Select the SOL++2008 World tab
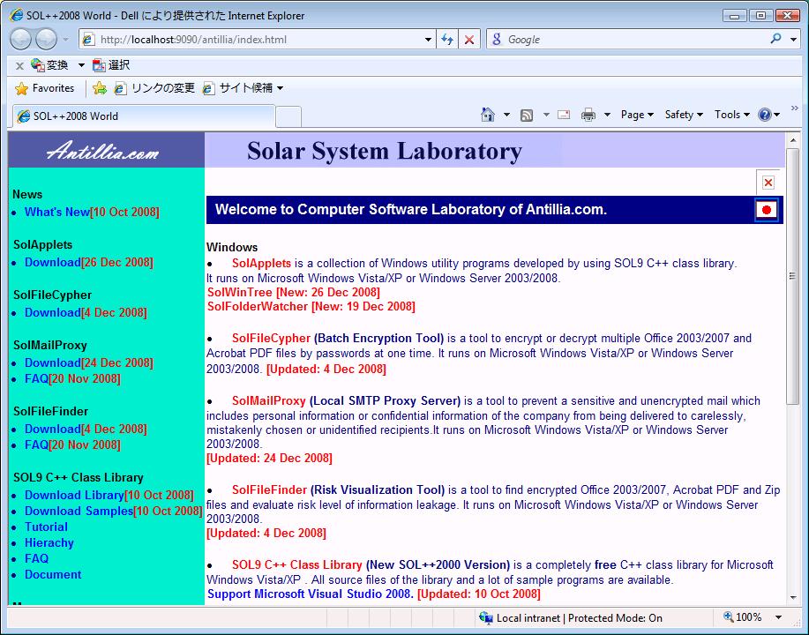Image resolution: width=809 pixels, height=635 pixels. (x=142, y=116)
